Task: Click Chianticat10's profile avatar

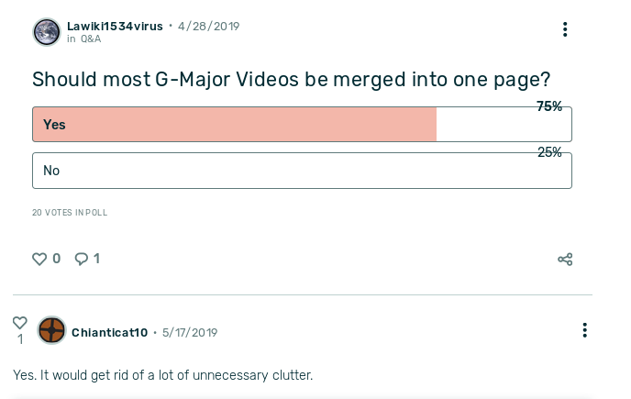Action: coord(51,330)
